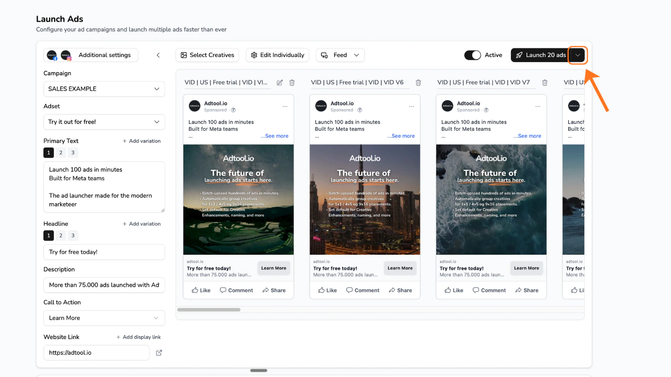Select Headline variation 2
Screen dimensions: 671x377
pyautogui.click(x=61, y=236)
